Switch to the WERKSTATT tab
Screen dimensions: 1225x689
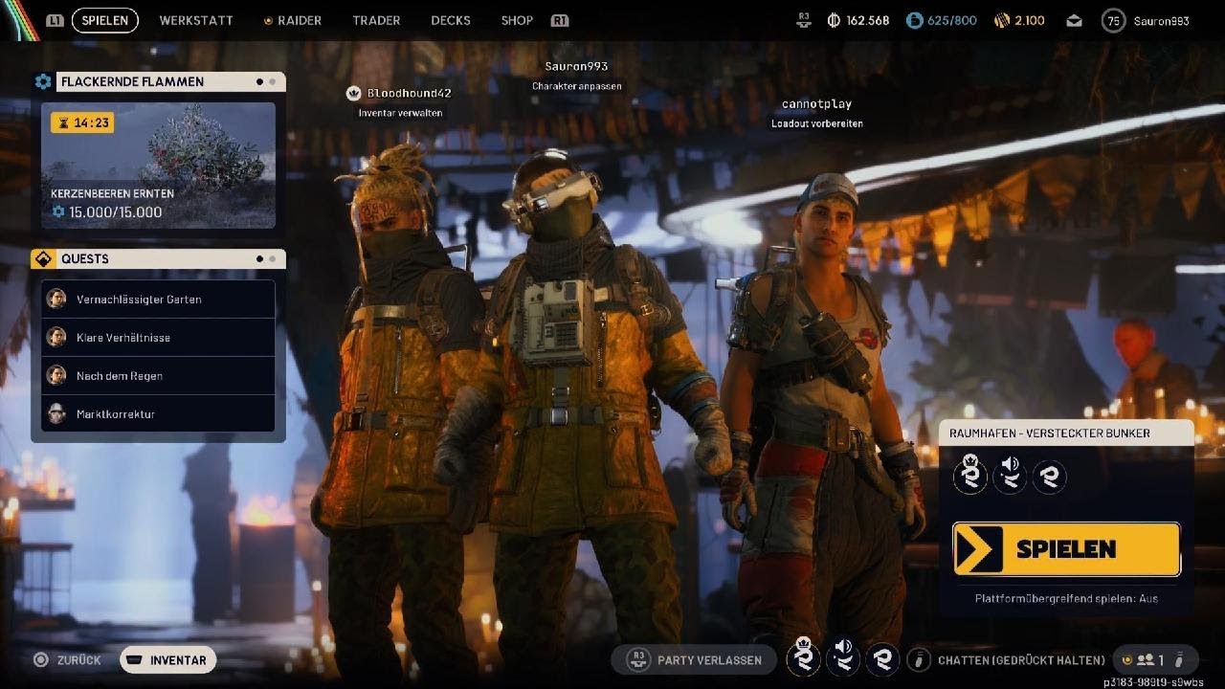pyautogui.click(x=196, y=20)
